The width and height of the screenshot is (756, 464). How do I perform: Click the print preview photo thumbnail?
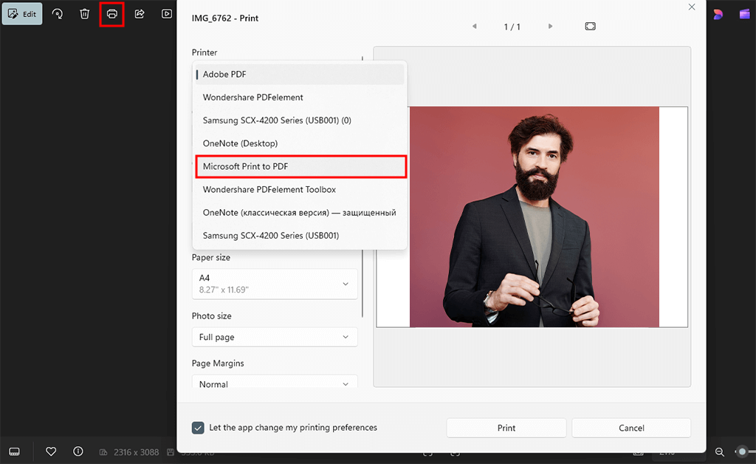(x=535, y=216)
